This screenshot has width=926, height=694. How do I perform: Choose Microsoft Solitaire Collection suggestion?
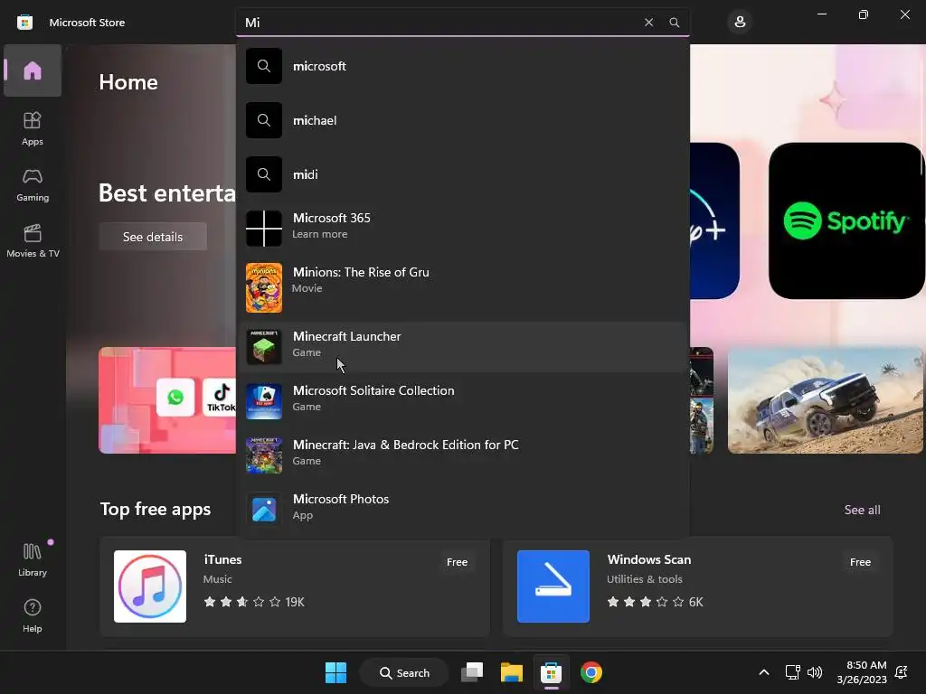point(462,400)
